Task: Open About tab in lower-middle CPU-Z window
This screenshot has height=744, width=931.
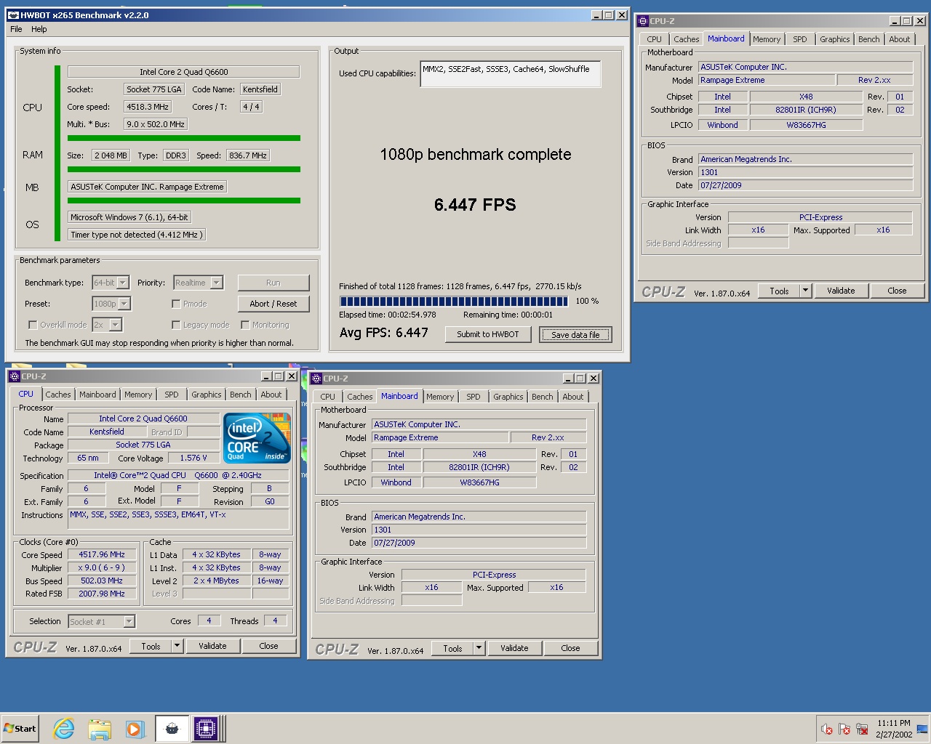Action: (x=573, y=397)
